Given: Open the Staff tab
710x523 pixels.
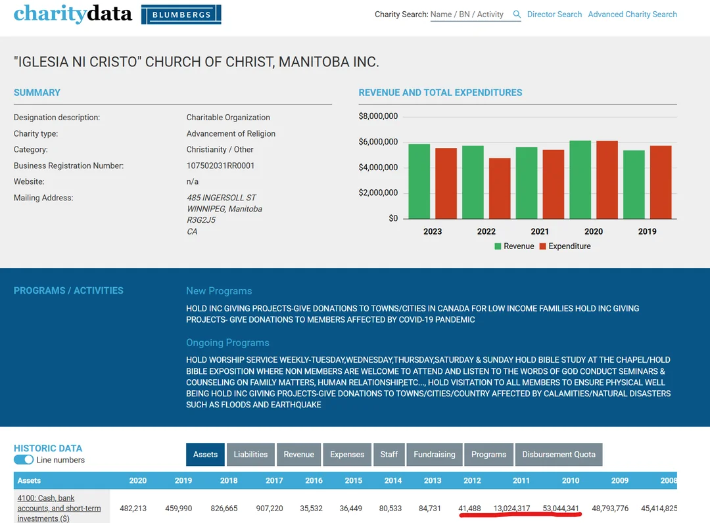Looking at the screenshot, I should coord(389,454).
